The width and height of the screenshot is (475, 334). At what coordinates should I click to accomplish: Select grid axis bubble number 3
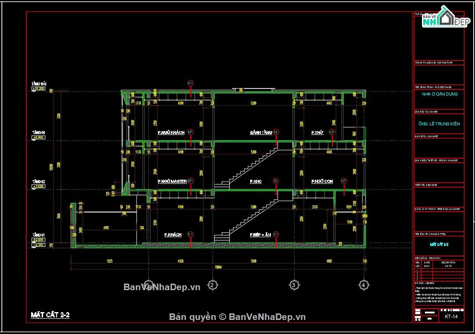[294, 285]
